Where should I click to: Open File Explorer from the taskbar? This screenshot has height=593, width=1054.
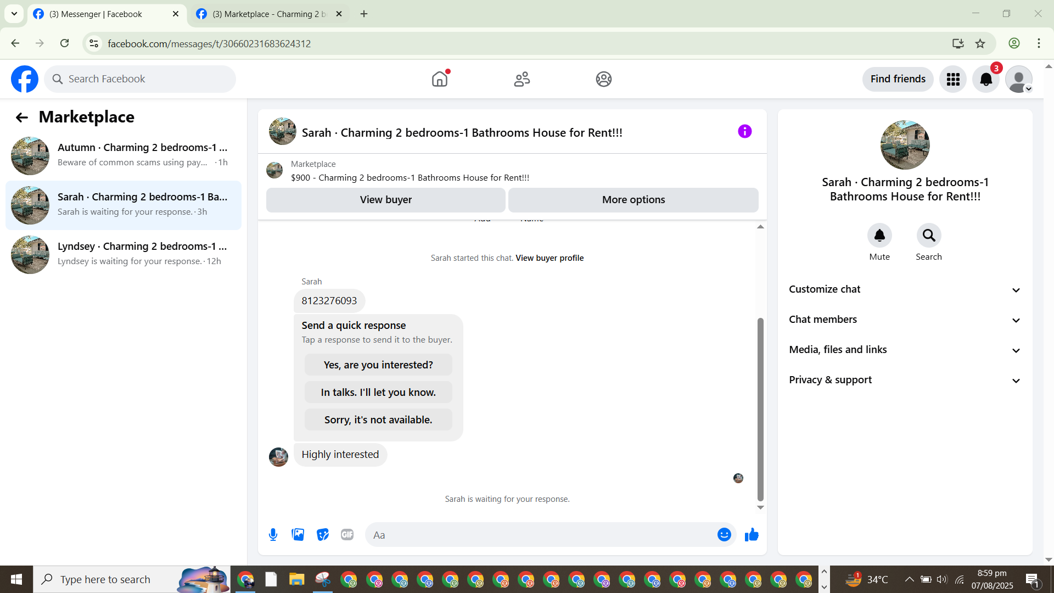point(296,579)
